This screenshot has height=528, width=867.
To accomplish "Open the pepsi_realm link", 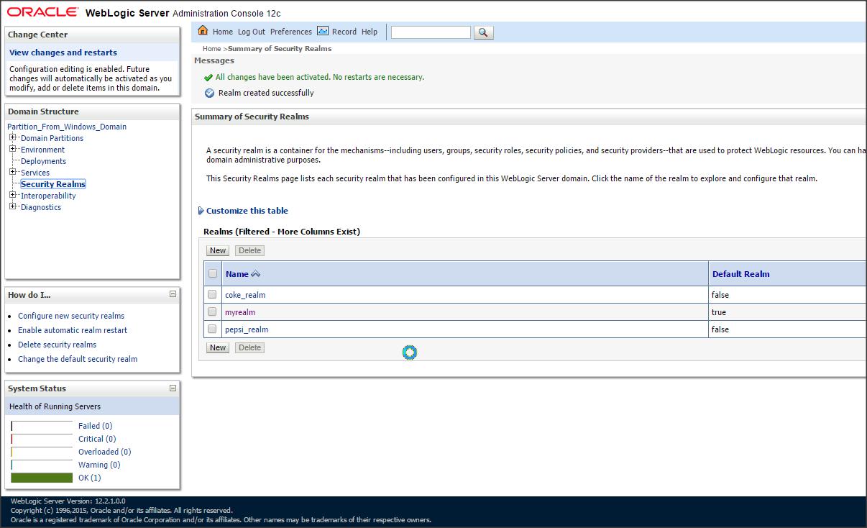I will (x=247, y=329).
